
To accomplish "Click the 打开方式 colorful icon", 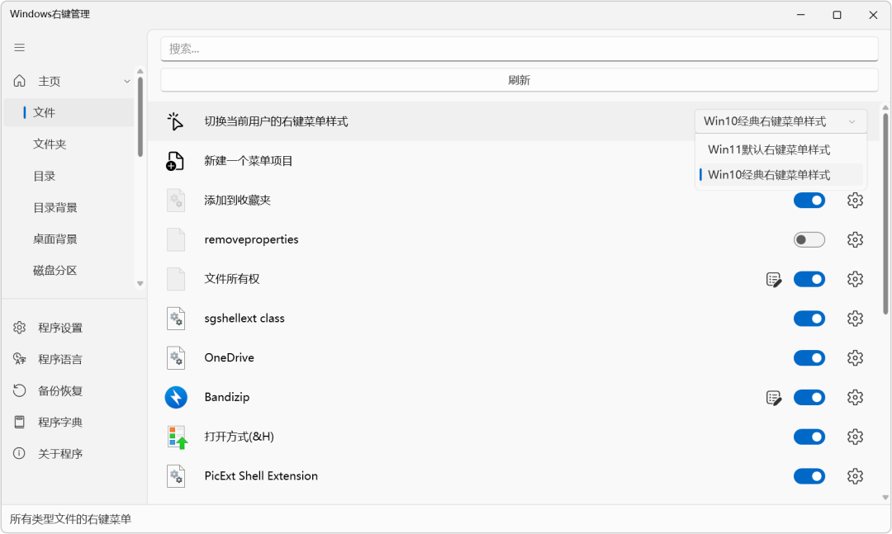I will (x=178, y=437).
